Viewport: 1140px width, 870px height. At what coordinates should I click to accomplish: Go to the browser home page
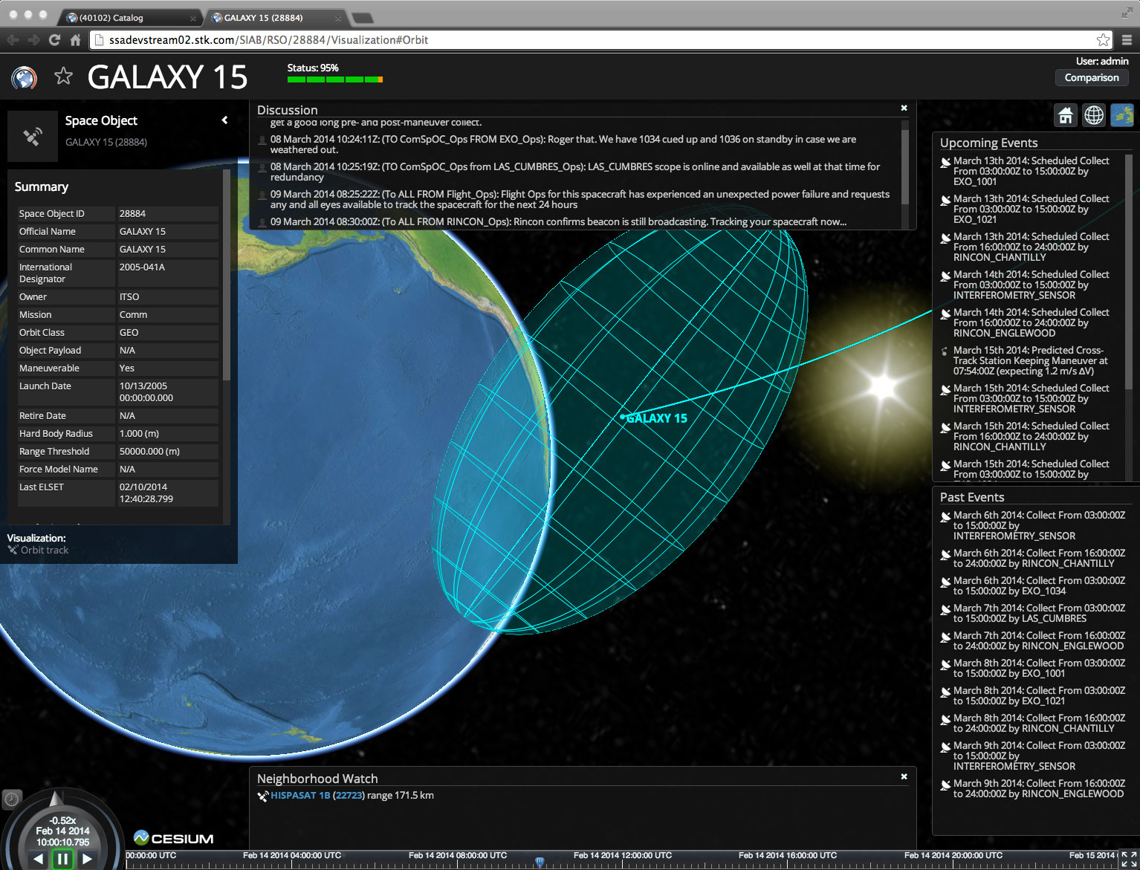tap(75, 40)
